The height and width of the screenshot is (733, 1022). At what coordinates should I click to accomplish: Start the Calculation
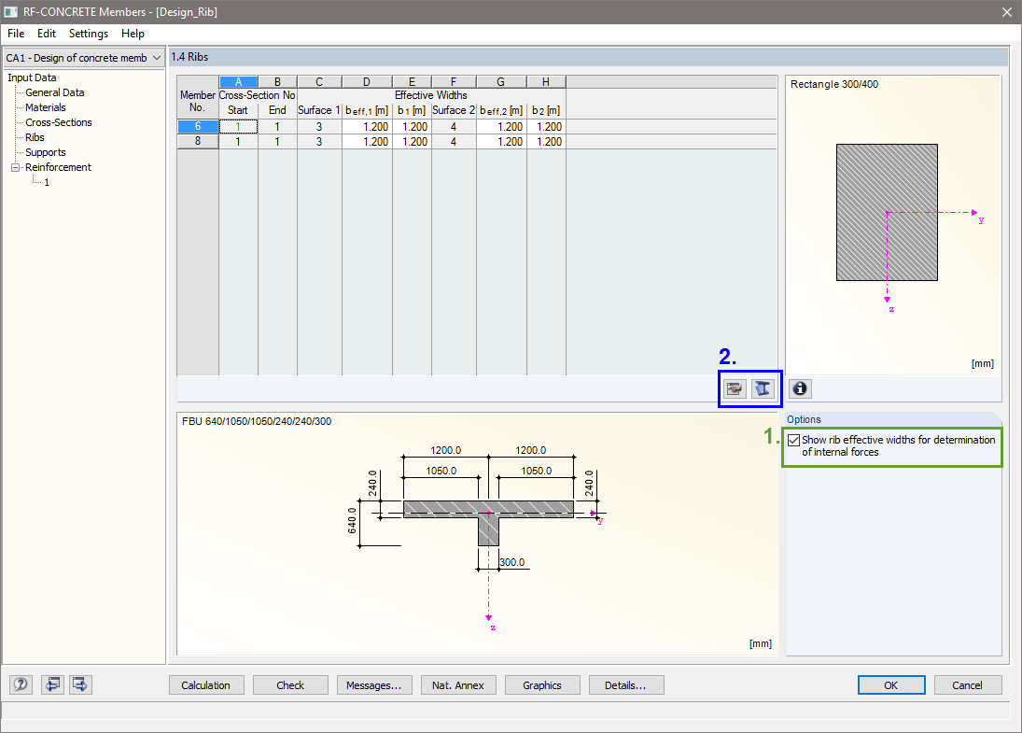coord(205,684)
